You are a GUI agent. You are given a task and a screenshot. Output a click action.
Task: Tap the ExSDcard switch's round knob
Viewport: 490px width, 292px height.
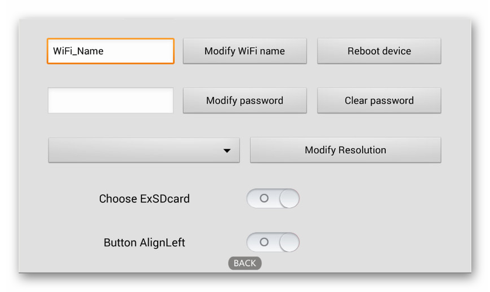coord(289,199)
